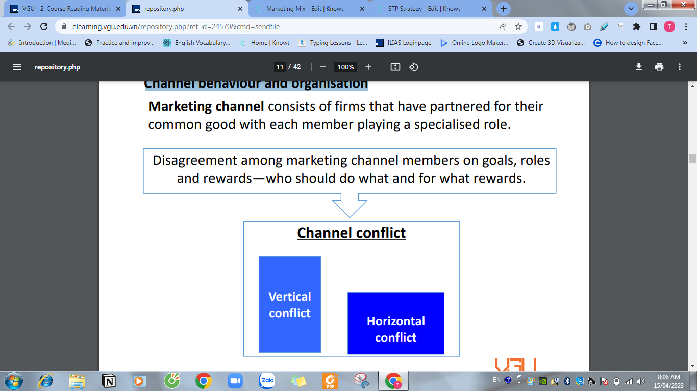Image resolution: width=697 pixels, height=391 pixels.
Task: Print the PDF document
Action: pos(659,67)
